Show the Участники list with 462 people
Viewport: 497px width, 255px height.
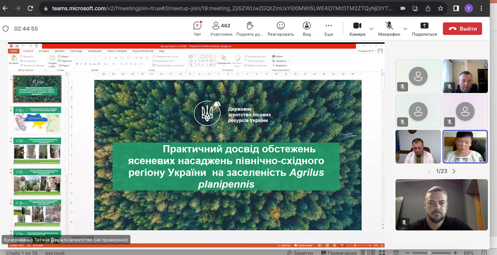[221, 29]
